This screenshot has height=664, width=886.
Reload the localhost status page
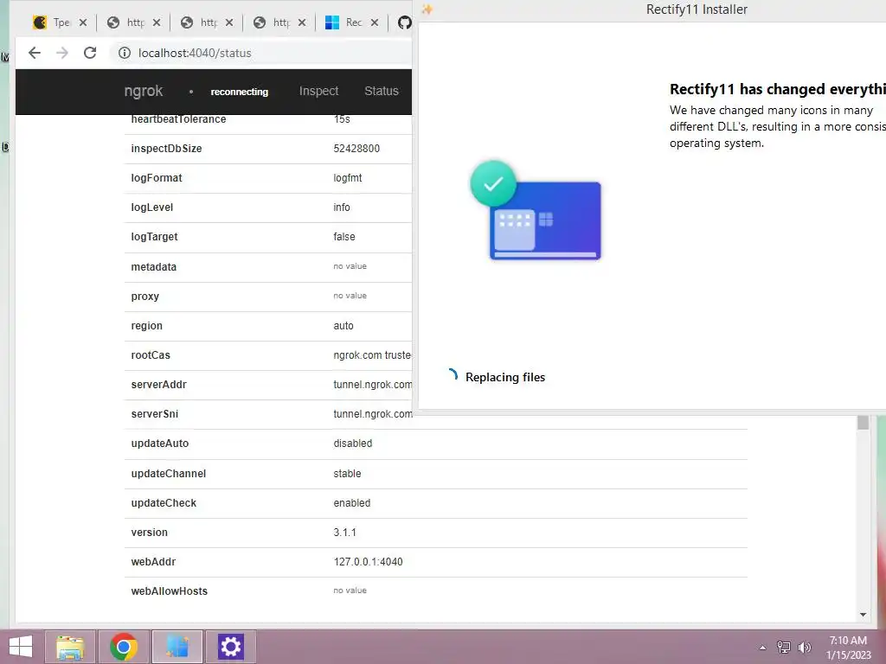90,53
